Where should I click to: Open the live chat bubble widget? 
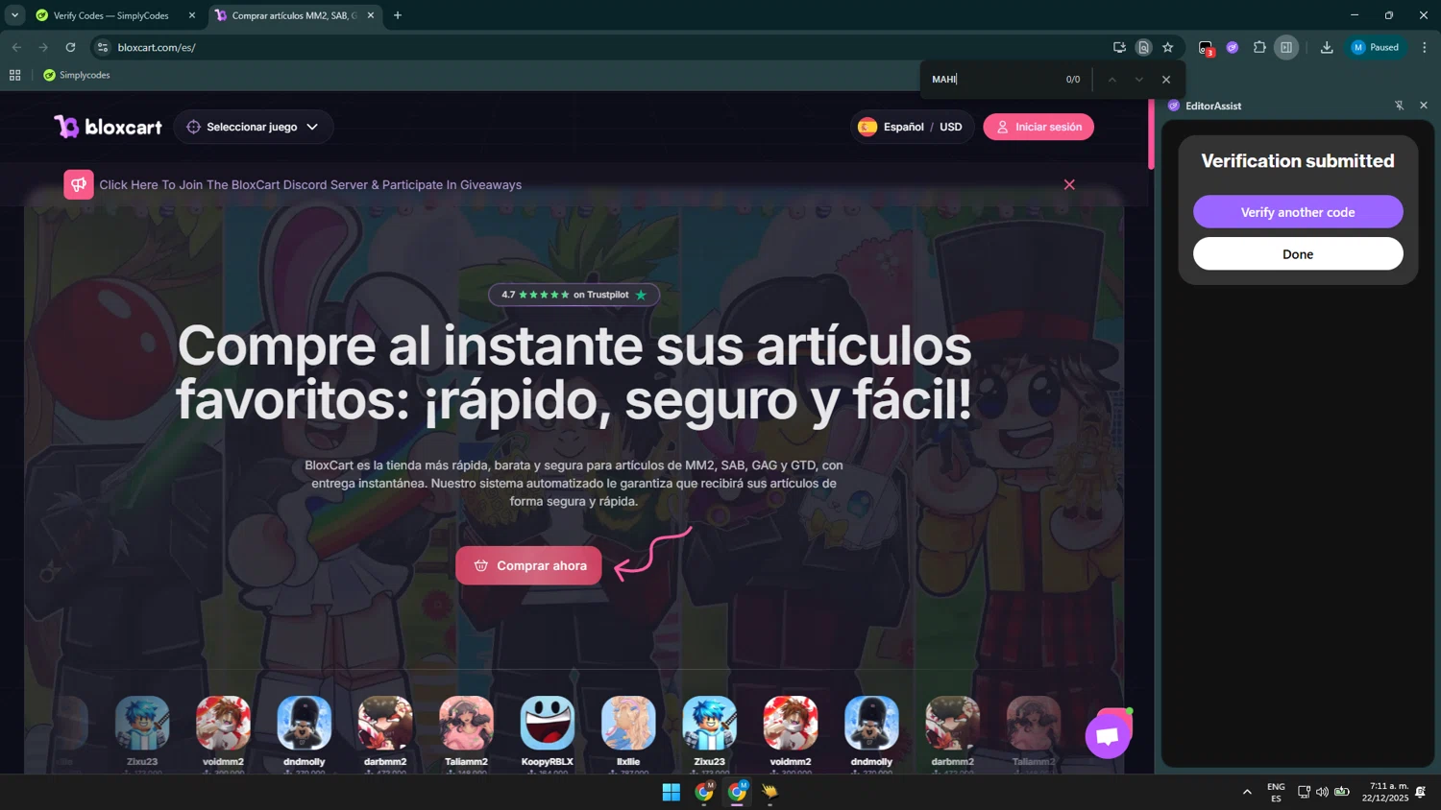tap(1109, 735)
